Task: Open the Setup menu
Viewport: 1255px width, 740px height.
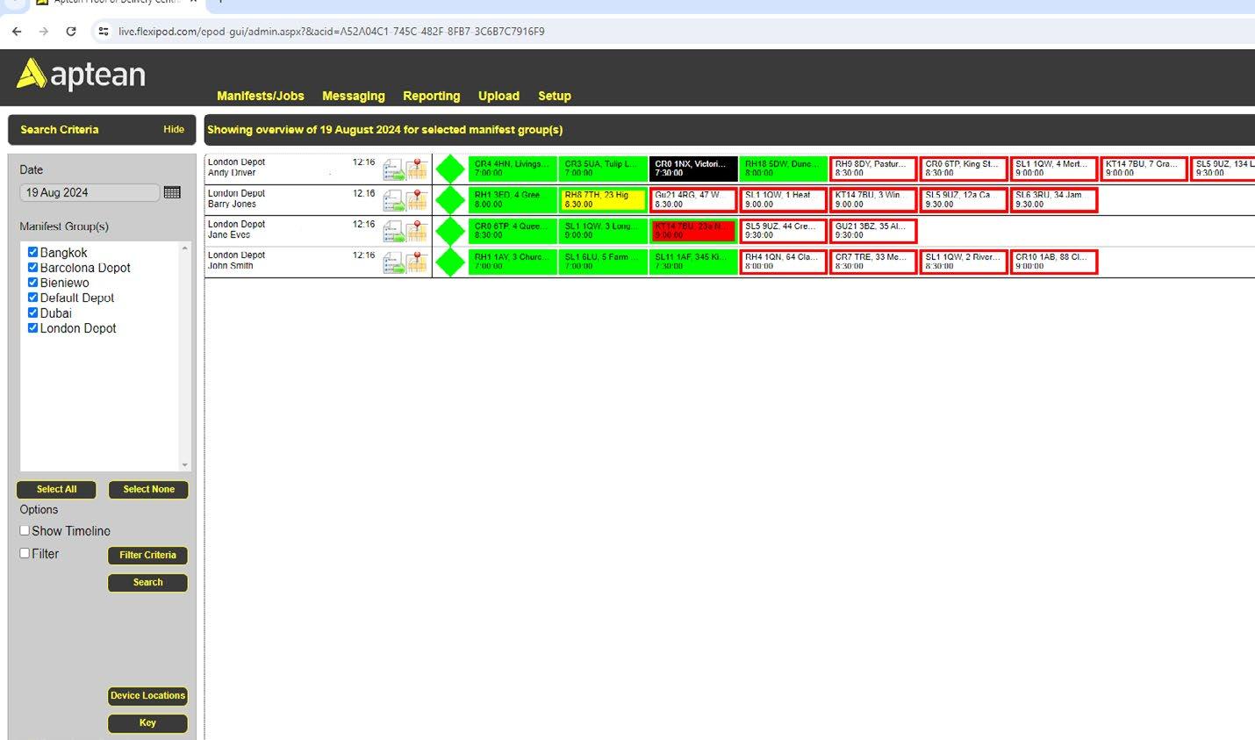Action: (x=555, y=96)
